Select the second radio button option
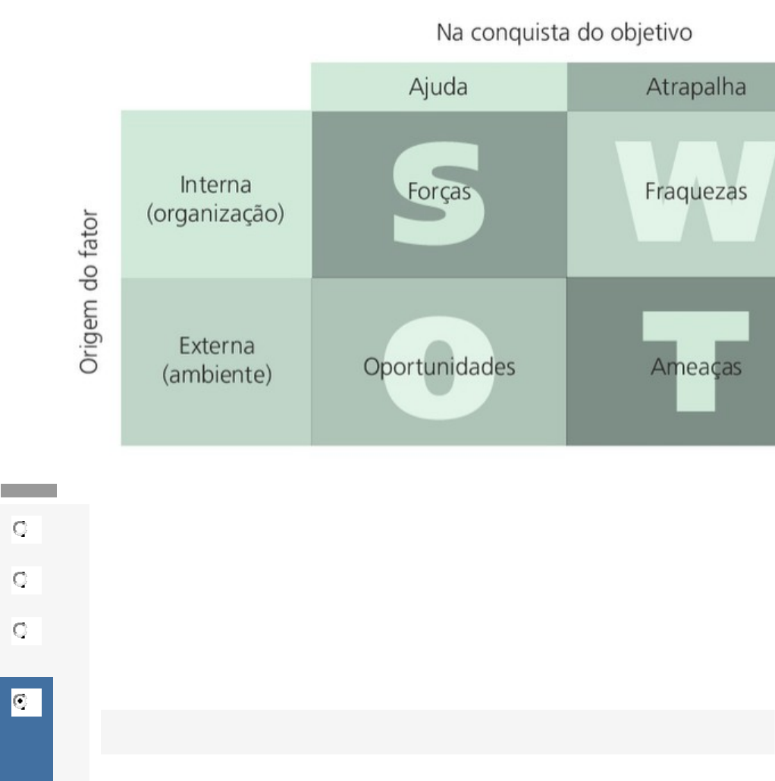This screenshot has height=781, width=775. pos(21,581)
